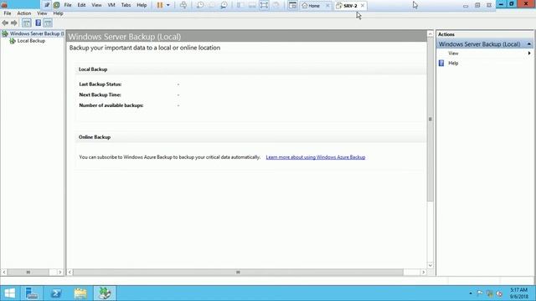536x301 pixels.
Task: Close the SRV-2 tab
Action: pyautogui.click(x=363, y=6)
